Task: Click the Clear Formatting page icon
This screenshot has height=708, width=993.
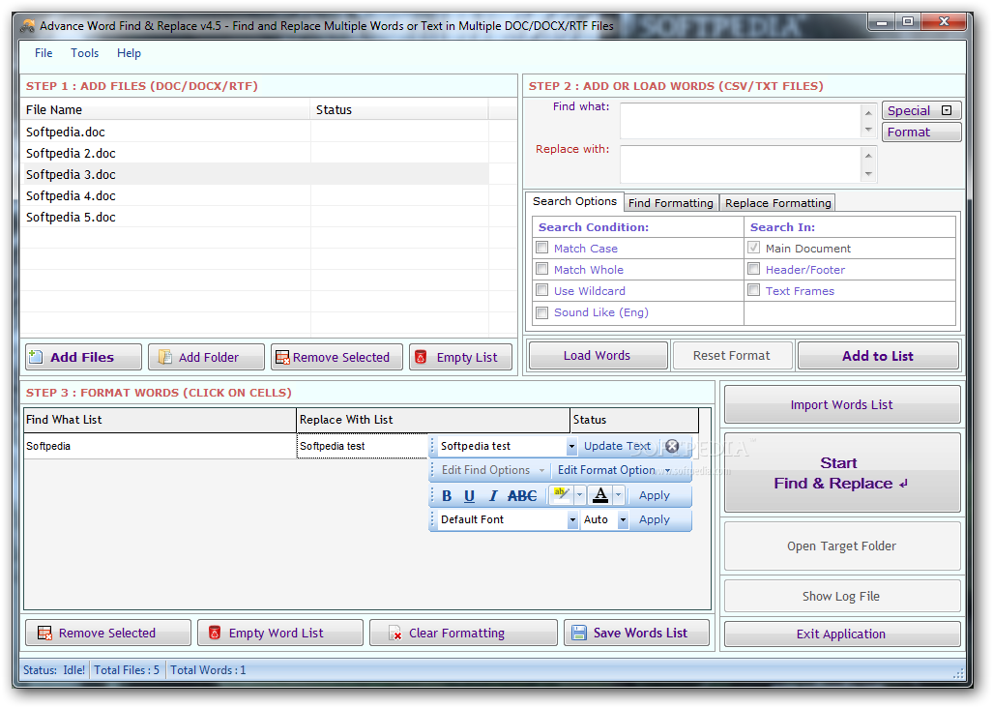Action: 395,633
